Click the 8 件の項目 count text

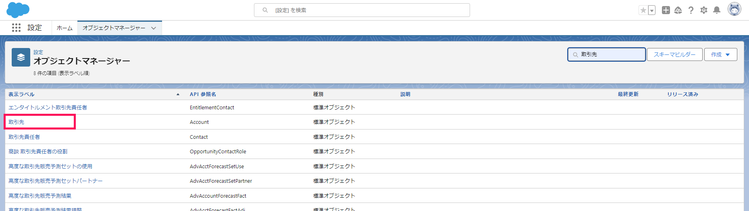click(62, 73)
